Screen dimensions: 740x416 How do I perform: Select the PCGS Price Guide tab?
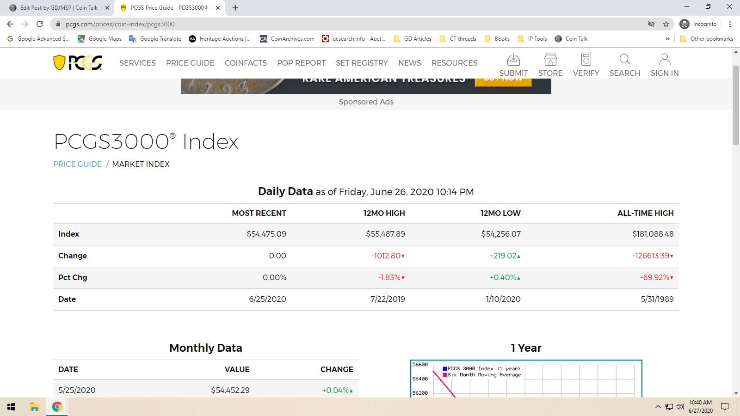click(169, 8)
